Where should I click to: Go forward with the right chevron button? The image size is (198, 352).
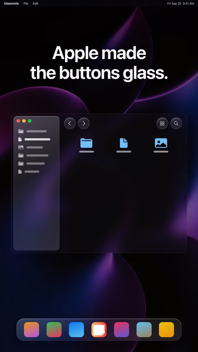pos(84,123)
